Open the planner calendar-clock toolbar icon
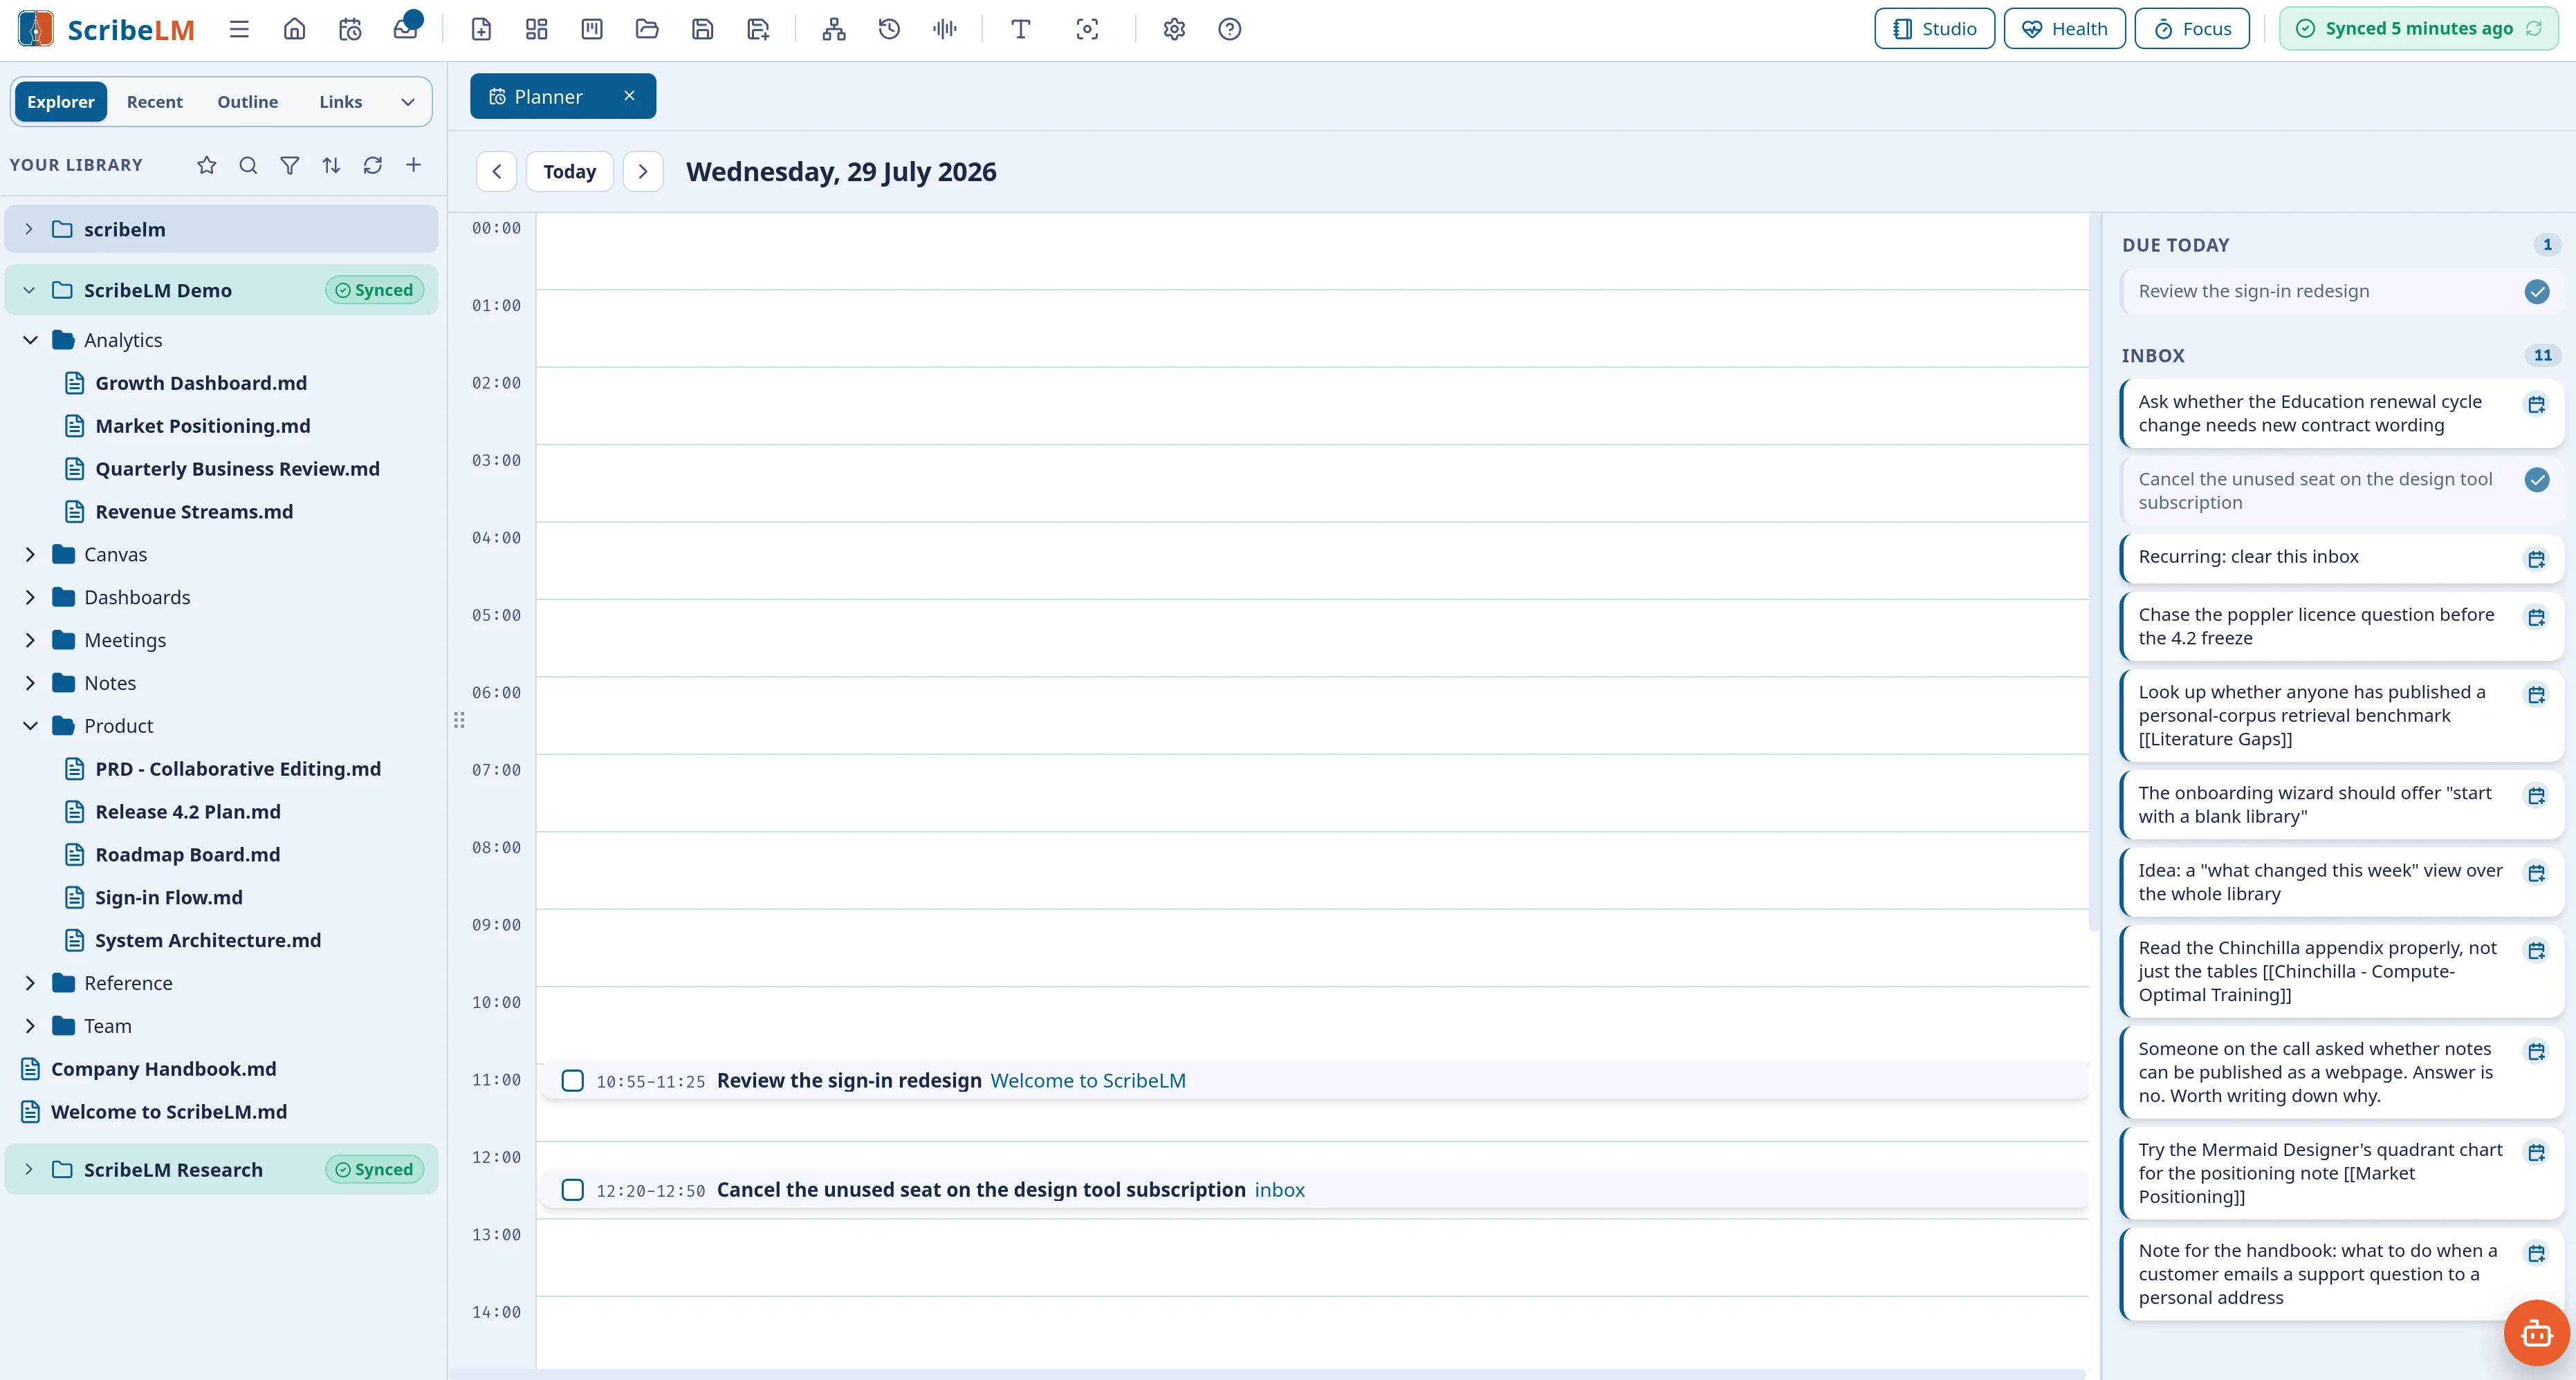The height and width of the screenshot is (1380, 2576). tap(350, 29)
